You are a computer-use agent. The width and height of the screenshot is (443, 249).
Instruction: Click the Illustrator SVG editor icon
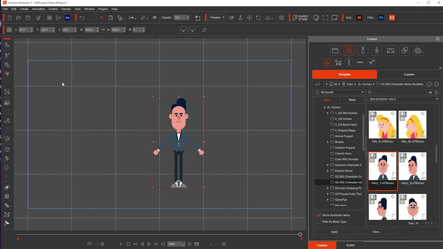pos(359,18)
